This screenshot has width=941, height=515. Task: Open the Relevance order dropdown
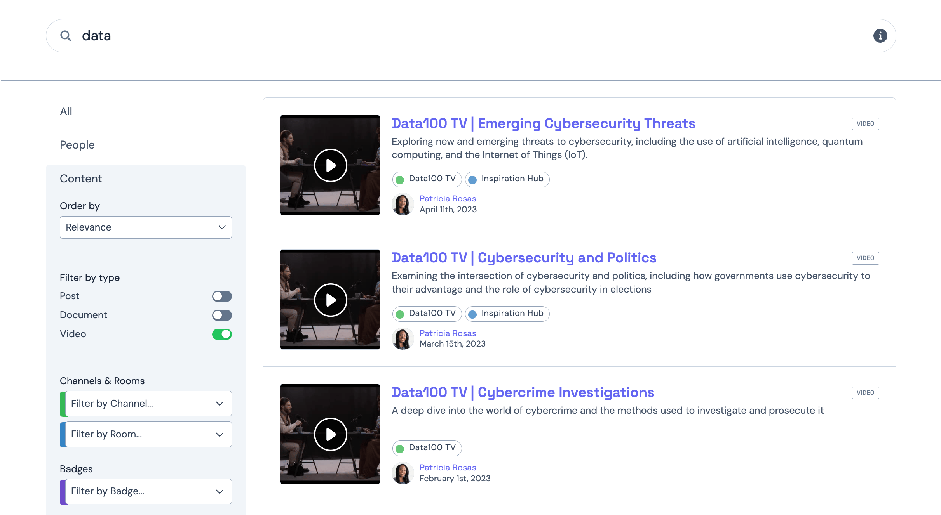[x=146, y=227]
